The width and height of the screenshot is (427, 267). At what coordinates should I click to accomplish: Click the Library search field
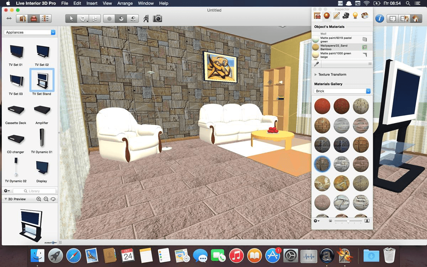point(35,191)
